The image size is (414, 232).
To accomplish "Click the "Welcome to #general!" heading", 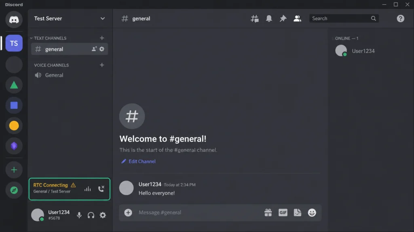I will click(x=163, y=139).
